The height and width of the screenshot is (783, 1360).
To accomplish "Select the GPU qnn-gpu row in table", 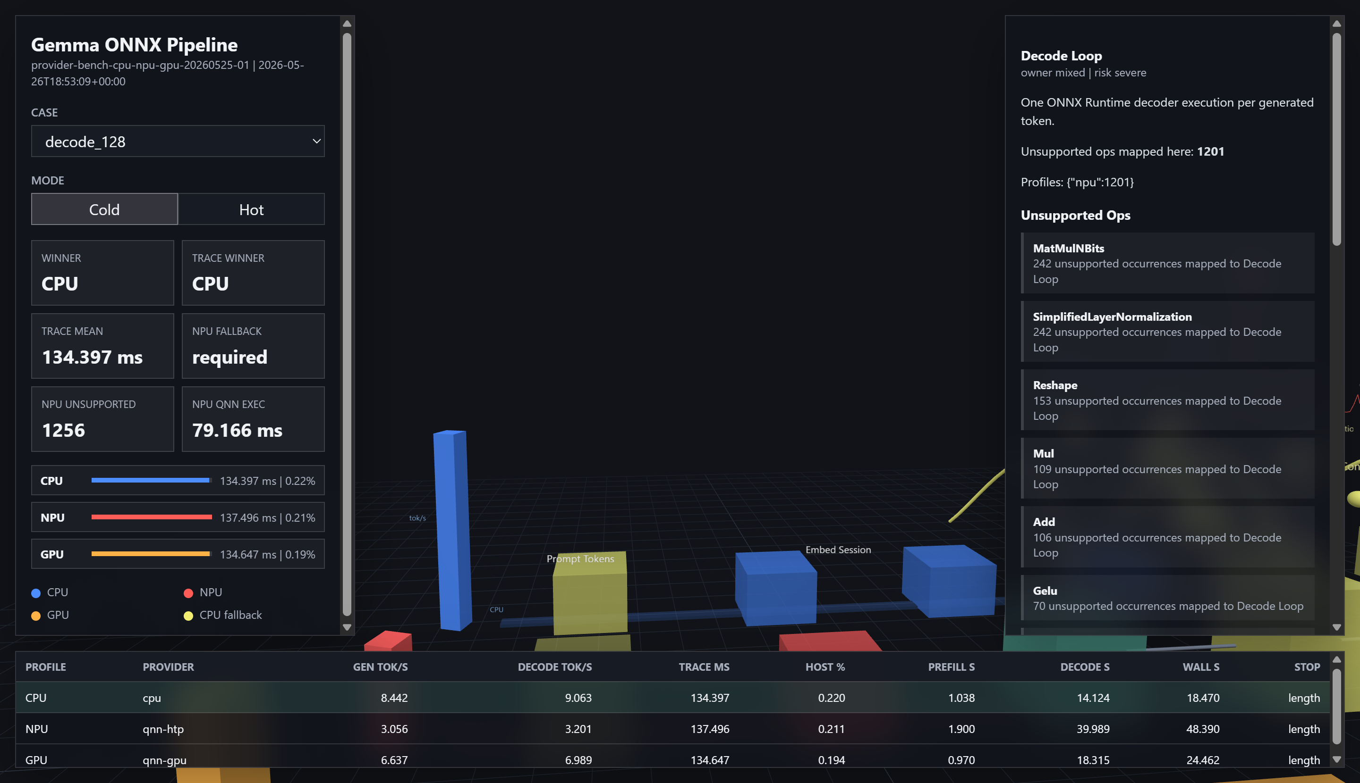I will pos(672,756).
